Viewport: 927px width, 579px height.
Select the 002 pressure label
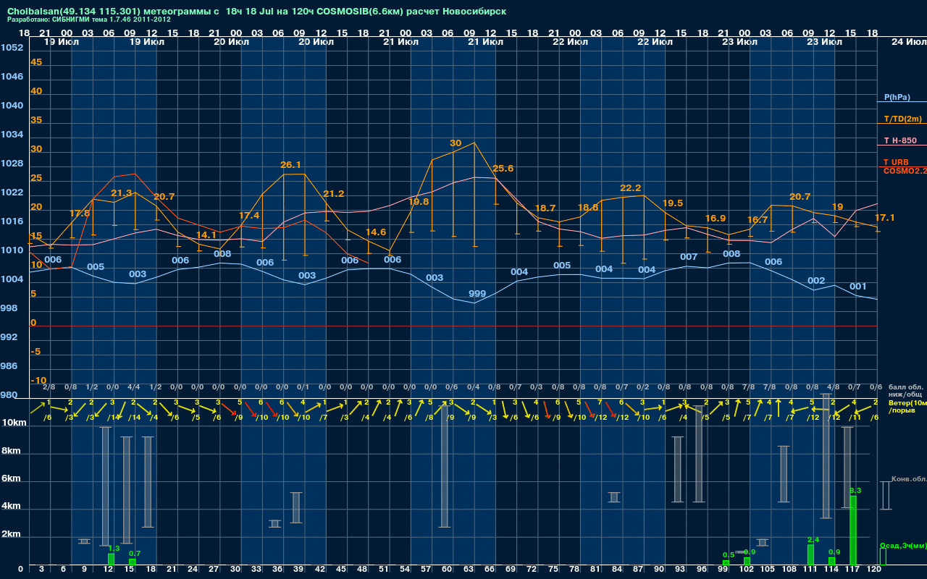[816, 281]
